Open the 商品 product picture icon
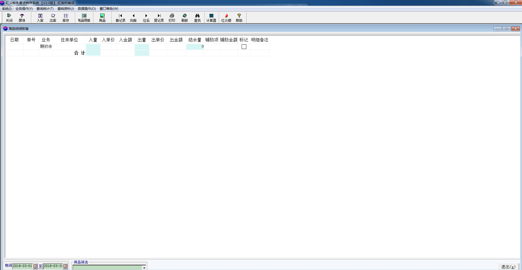The height and width of the screenshot is (270, 522). [102, 18]
